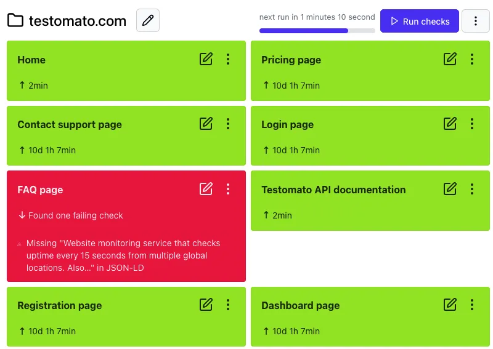Click 'next run in 1 minutes' countdown text
493x349 pixels.
point(317,17)
